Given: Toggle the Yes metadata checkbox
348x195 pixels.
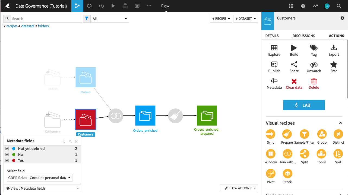Looking at the screenshot, I should click(x=7, y=160).
